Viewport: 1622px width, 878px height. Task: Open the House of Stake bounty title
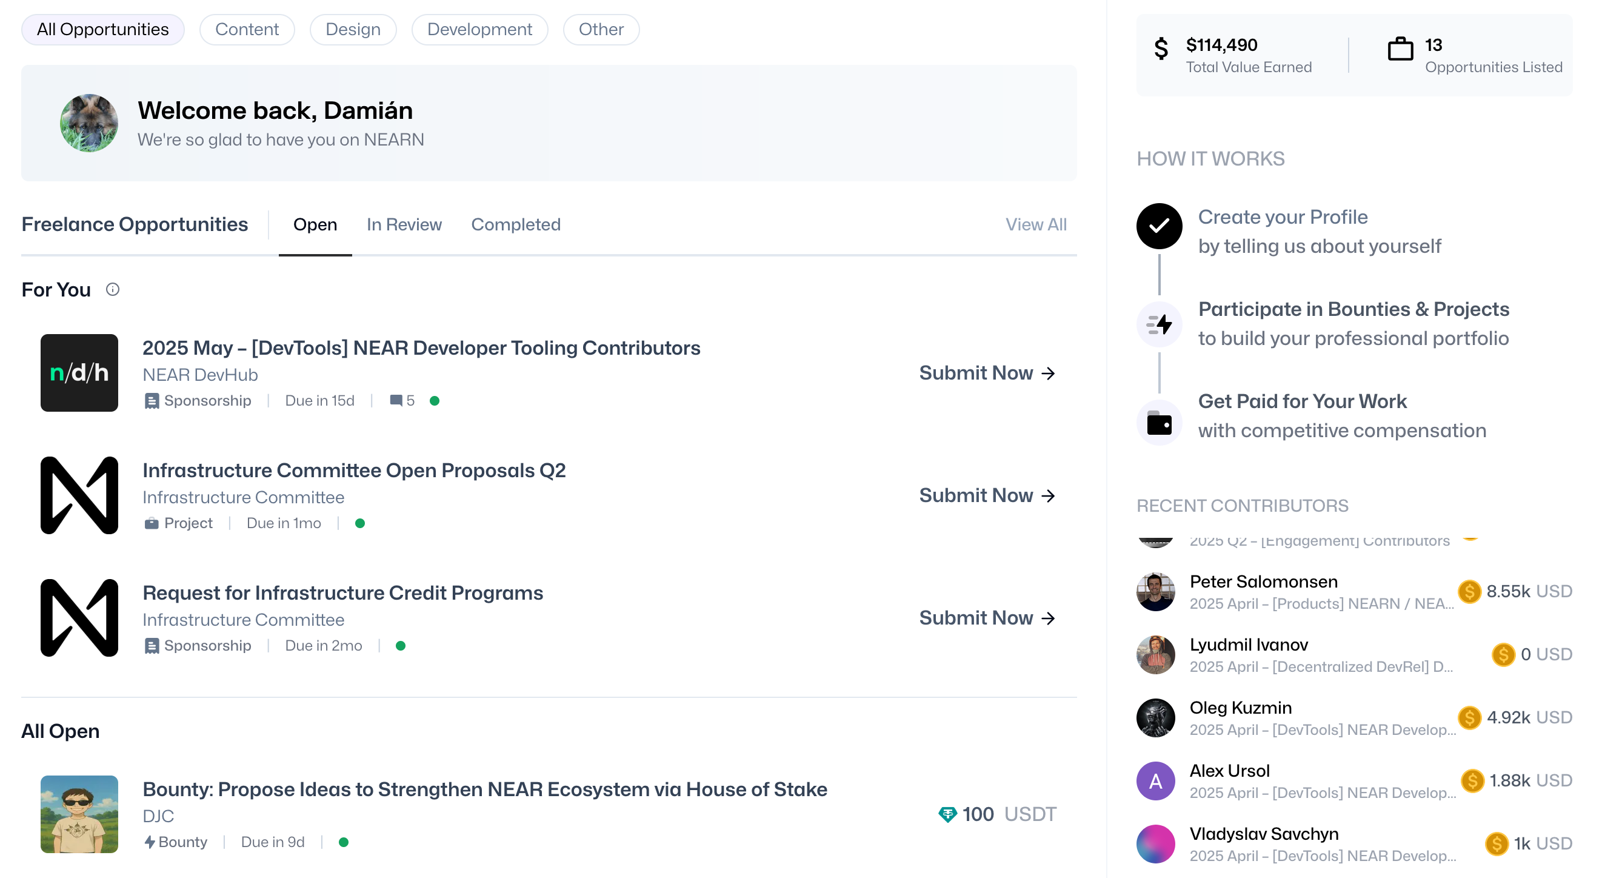coord(485,789)
